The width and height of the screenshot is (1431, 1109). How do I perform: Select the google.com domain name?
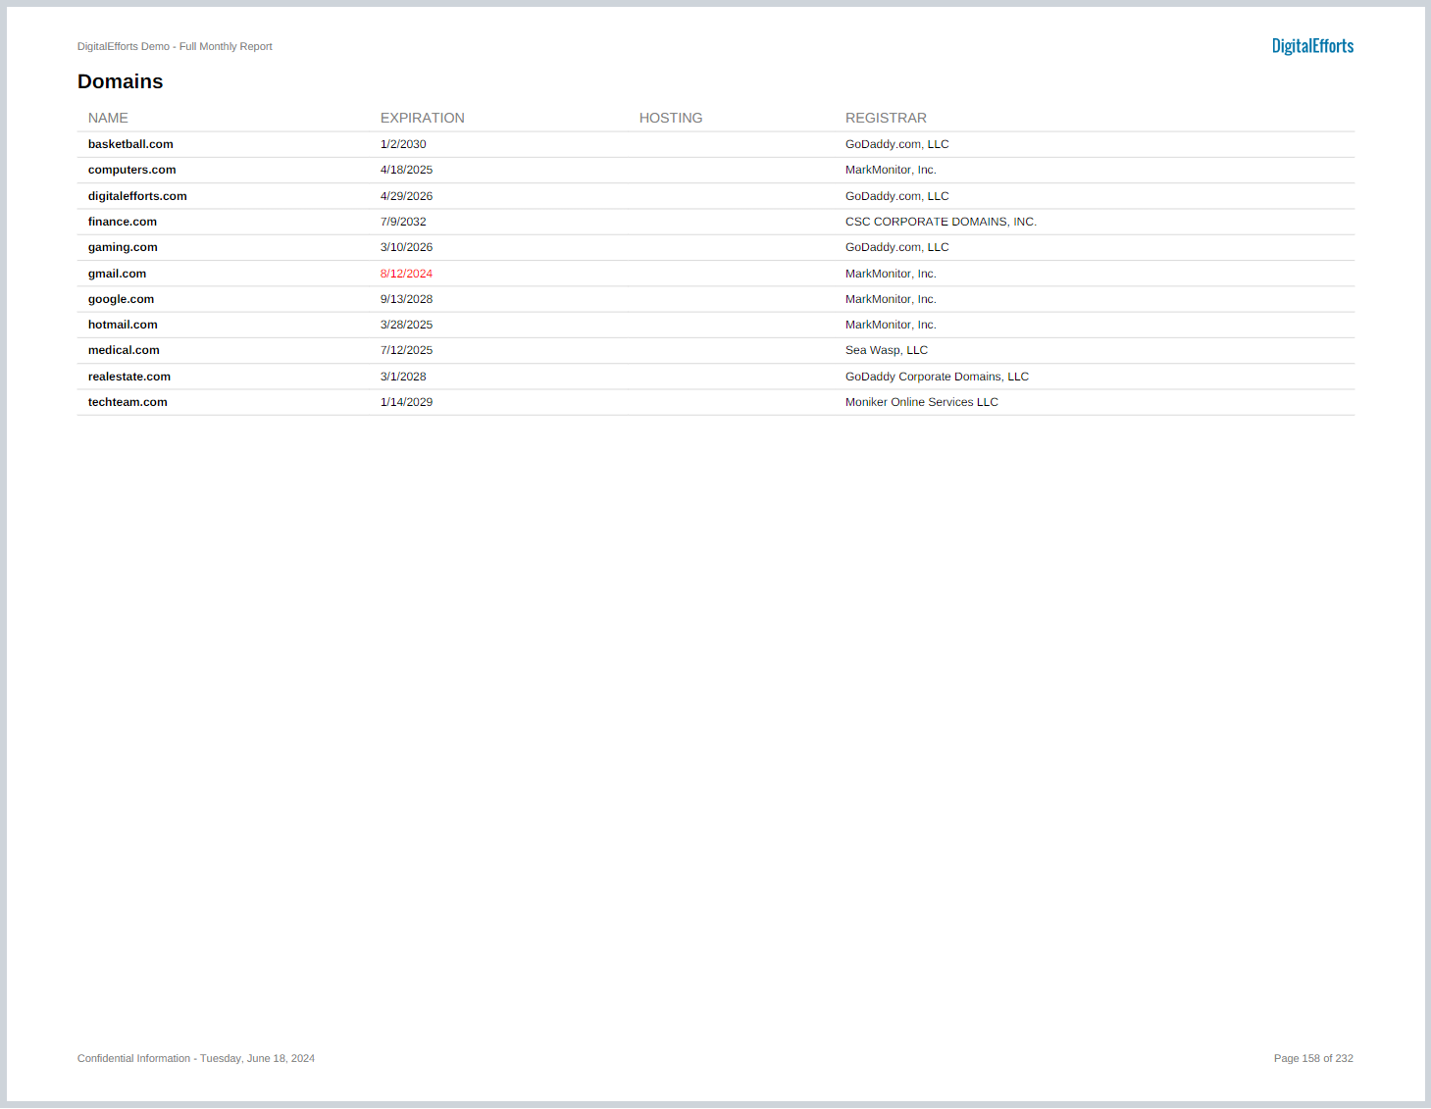click(x=122, y=299)
